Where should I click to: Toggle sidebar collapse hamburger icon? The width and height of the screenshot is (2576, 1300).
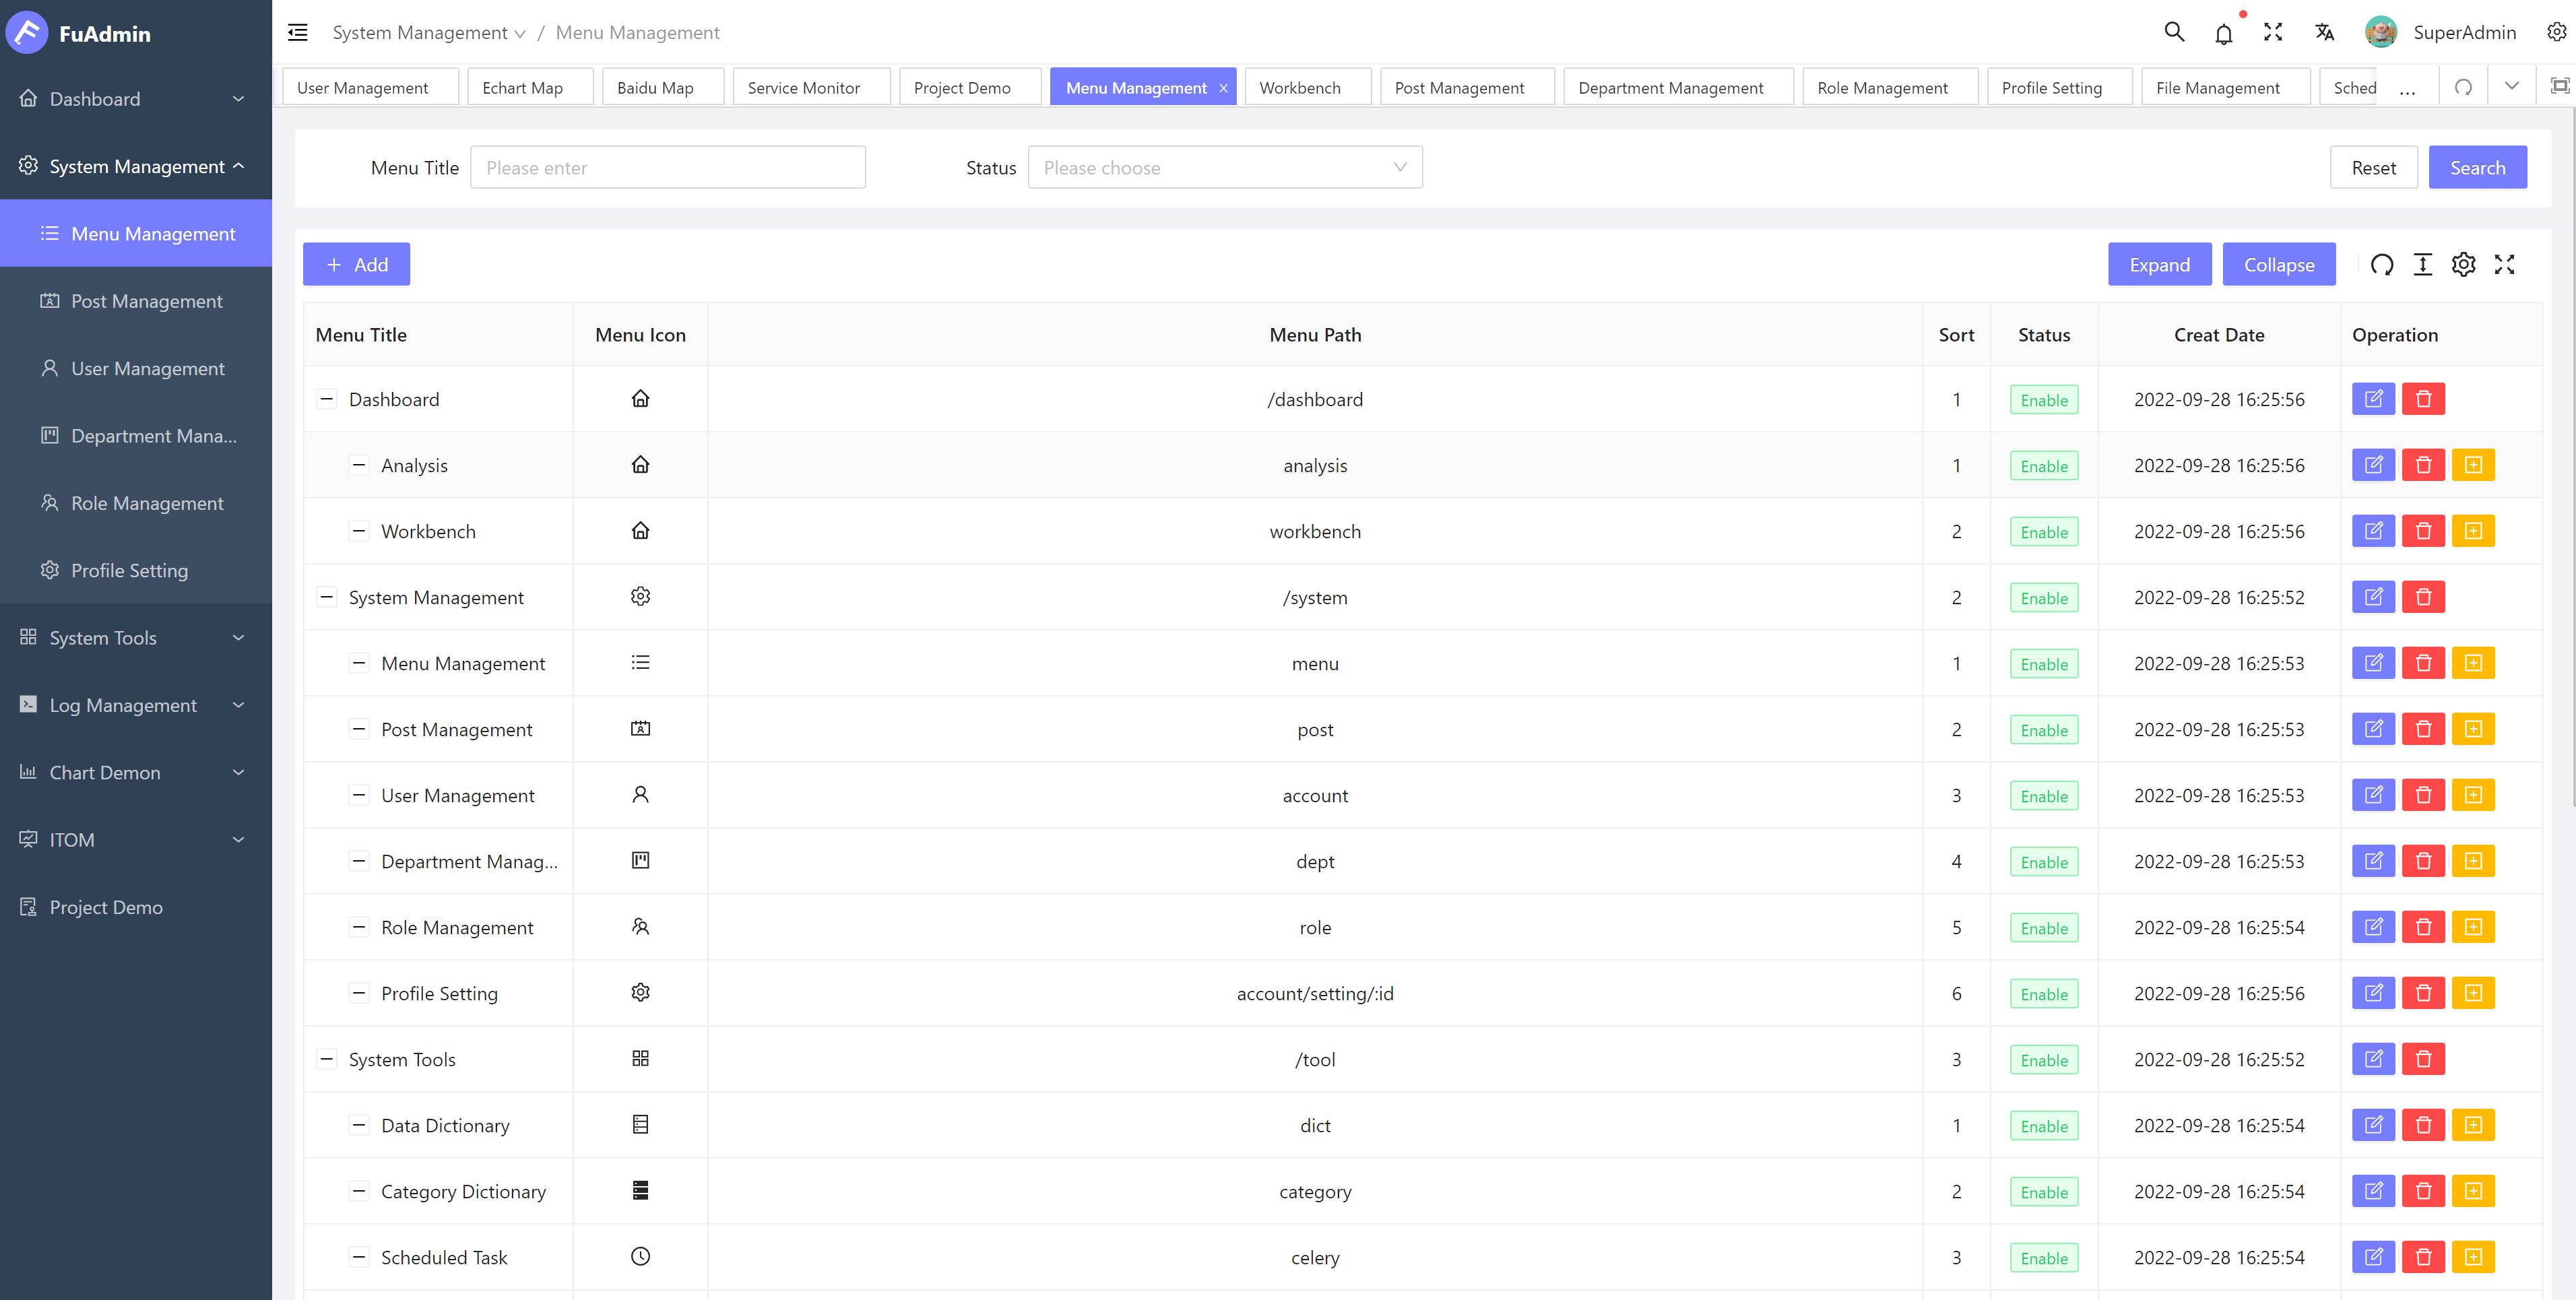pyautogui.click(x=298, y=33)
